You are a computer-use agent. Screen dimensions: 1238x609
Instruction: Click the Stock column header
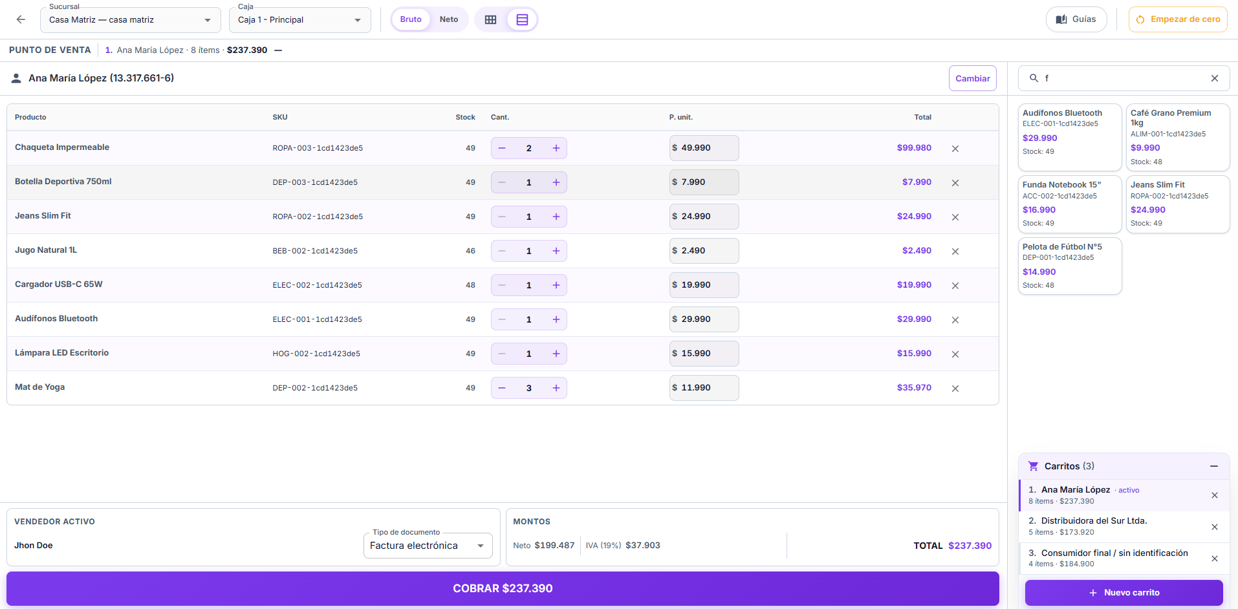(465, 118)
